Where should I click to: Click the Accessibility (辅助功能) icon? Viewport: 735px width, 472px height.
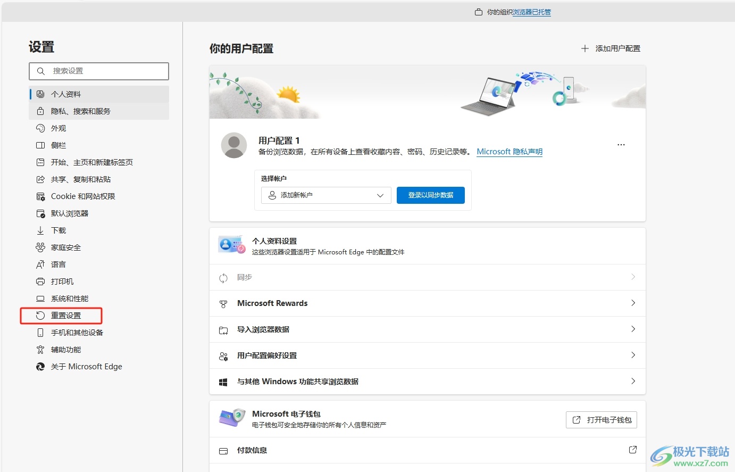(x=40, y=350)
